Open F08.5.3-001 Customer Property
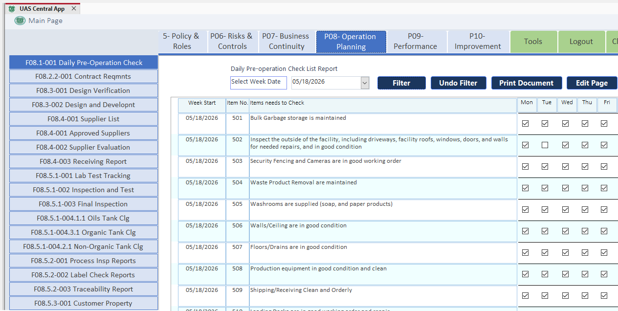Screen dimensions: 618x311 84,303
